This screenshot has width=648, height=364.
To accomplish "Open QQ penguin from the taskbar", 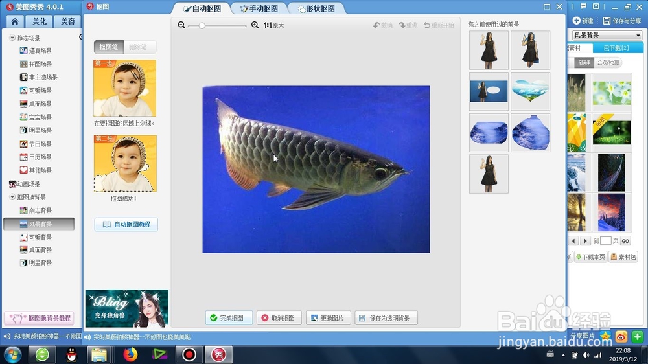I will click(71, 354).
